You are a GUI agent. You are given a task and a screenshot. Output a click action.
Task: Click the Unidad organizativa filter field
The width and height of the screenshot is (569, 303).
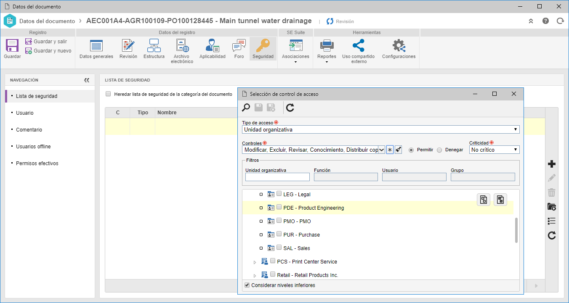pyautogui.click(x=277, y=177)
